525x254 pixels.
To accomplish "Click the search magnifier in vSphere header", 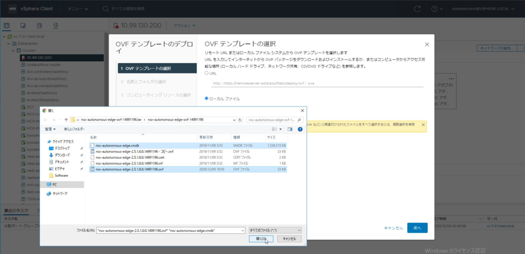I will [x=105, y=8].
